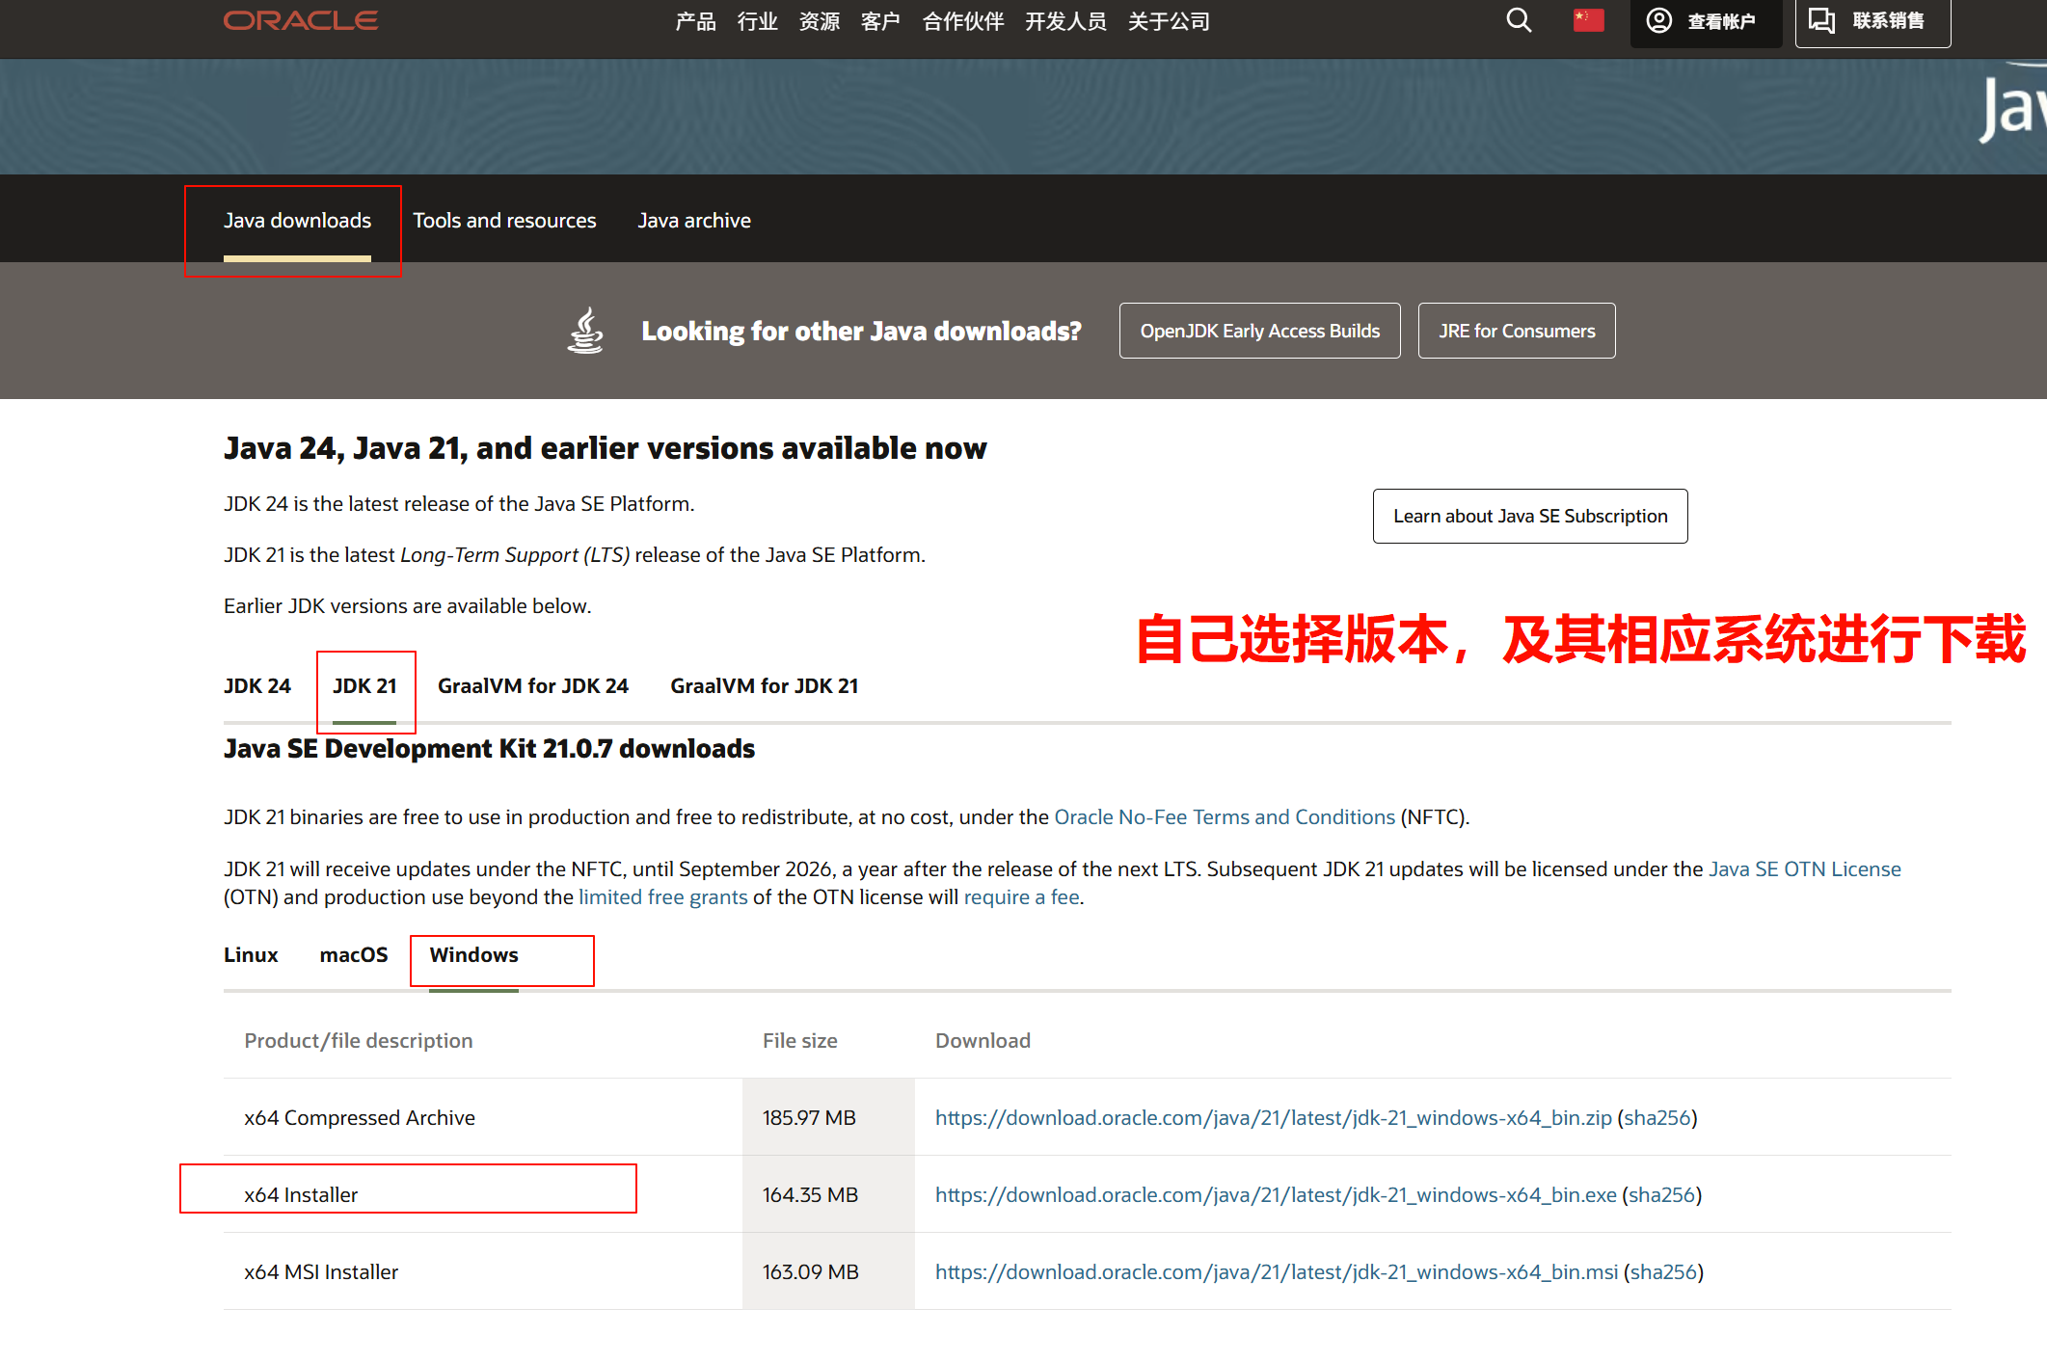Open sha256 link for MSI Installer
This screenshot has height=1362, width=2047.
[1662, 1272]
